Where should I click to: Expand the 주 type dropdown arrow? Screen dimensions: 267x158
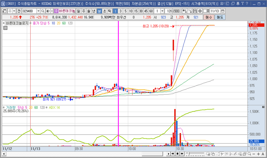tap(13, 11)
